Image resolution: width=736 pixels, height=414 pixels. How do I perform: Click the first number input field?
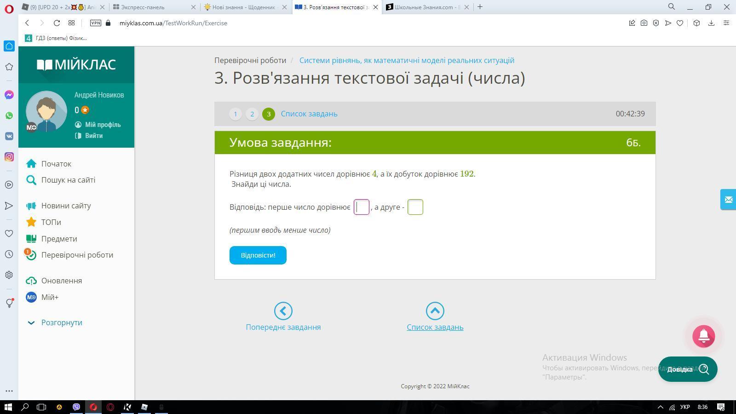click(x=362, y=207)
